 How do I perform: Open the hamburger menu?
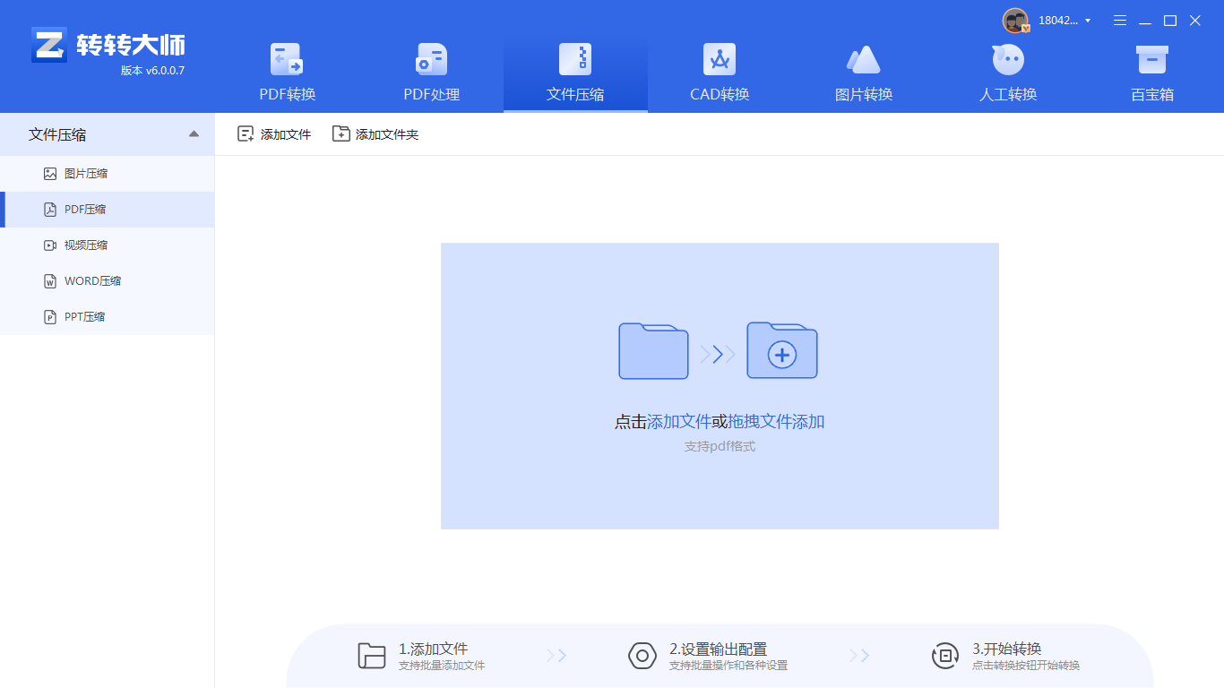click(1119, 20)
